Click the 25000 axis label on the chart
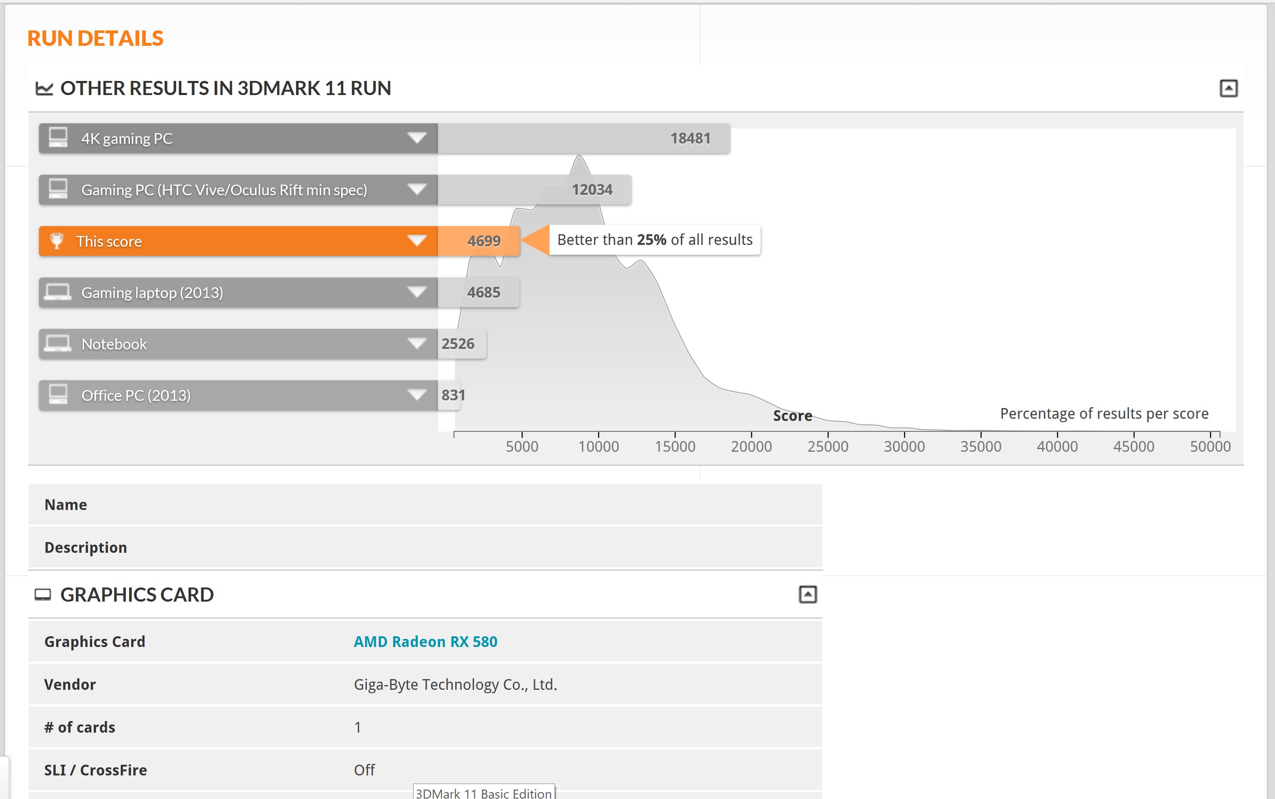The image size is (1275, 799). 828,447
